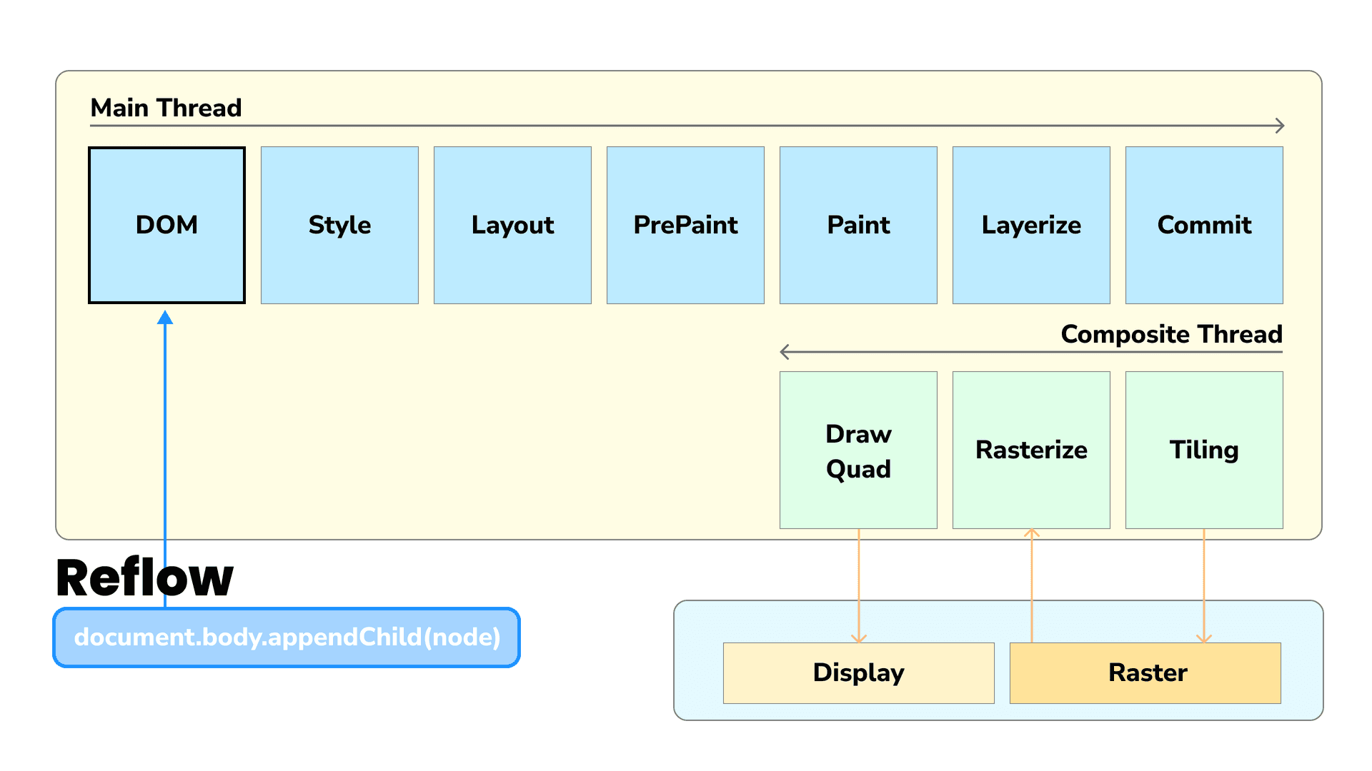Image resolution: width=1372 pixels, height=771 pixels.
Task: Click document.body.appendChild(node) code pill
Action: (x=287, y=637)
